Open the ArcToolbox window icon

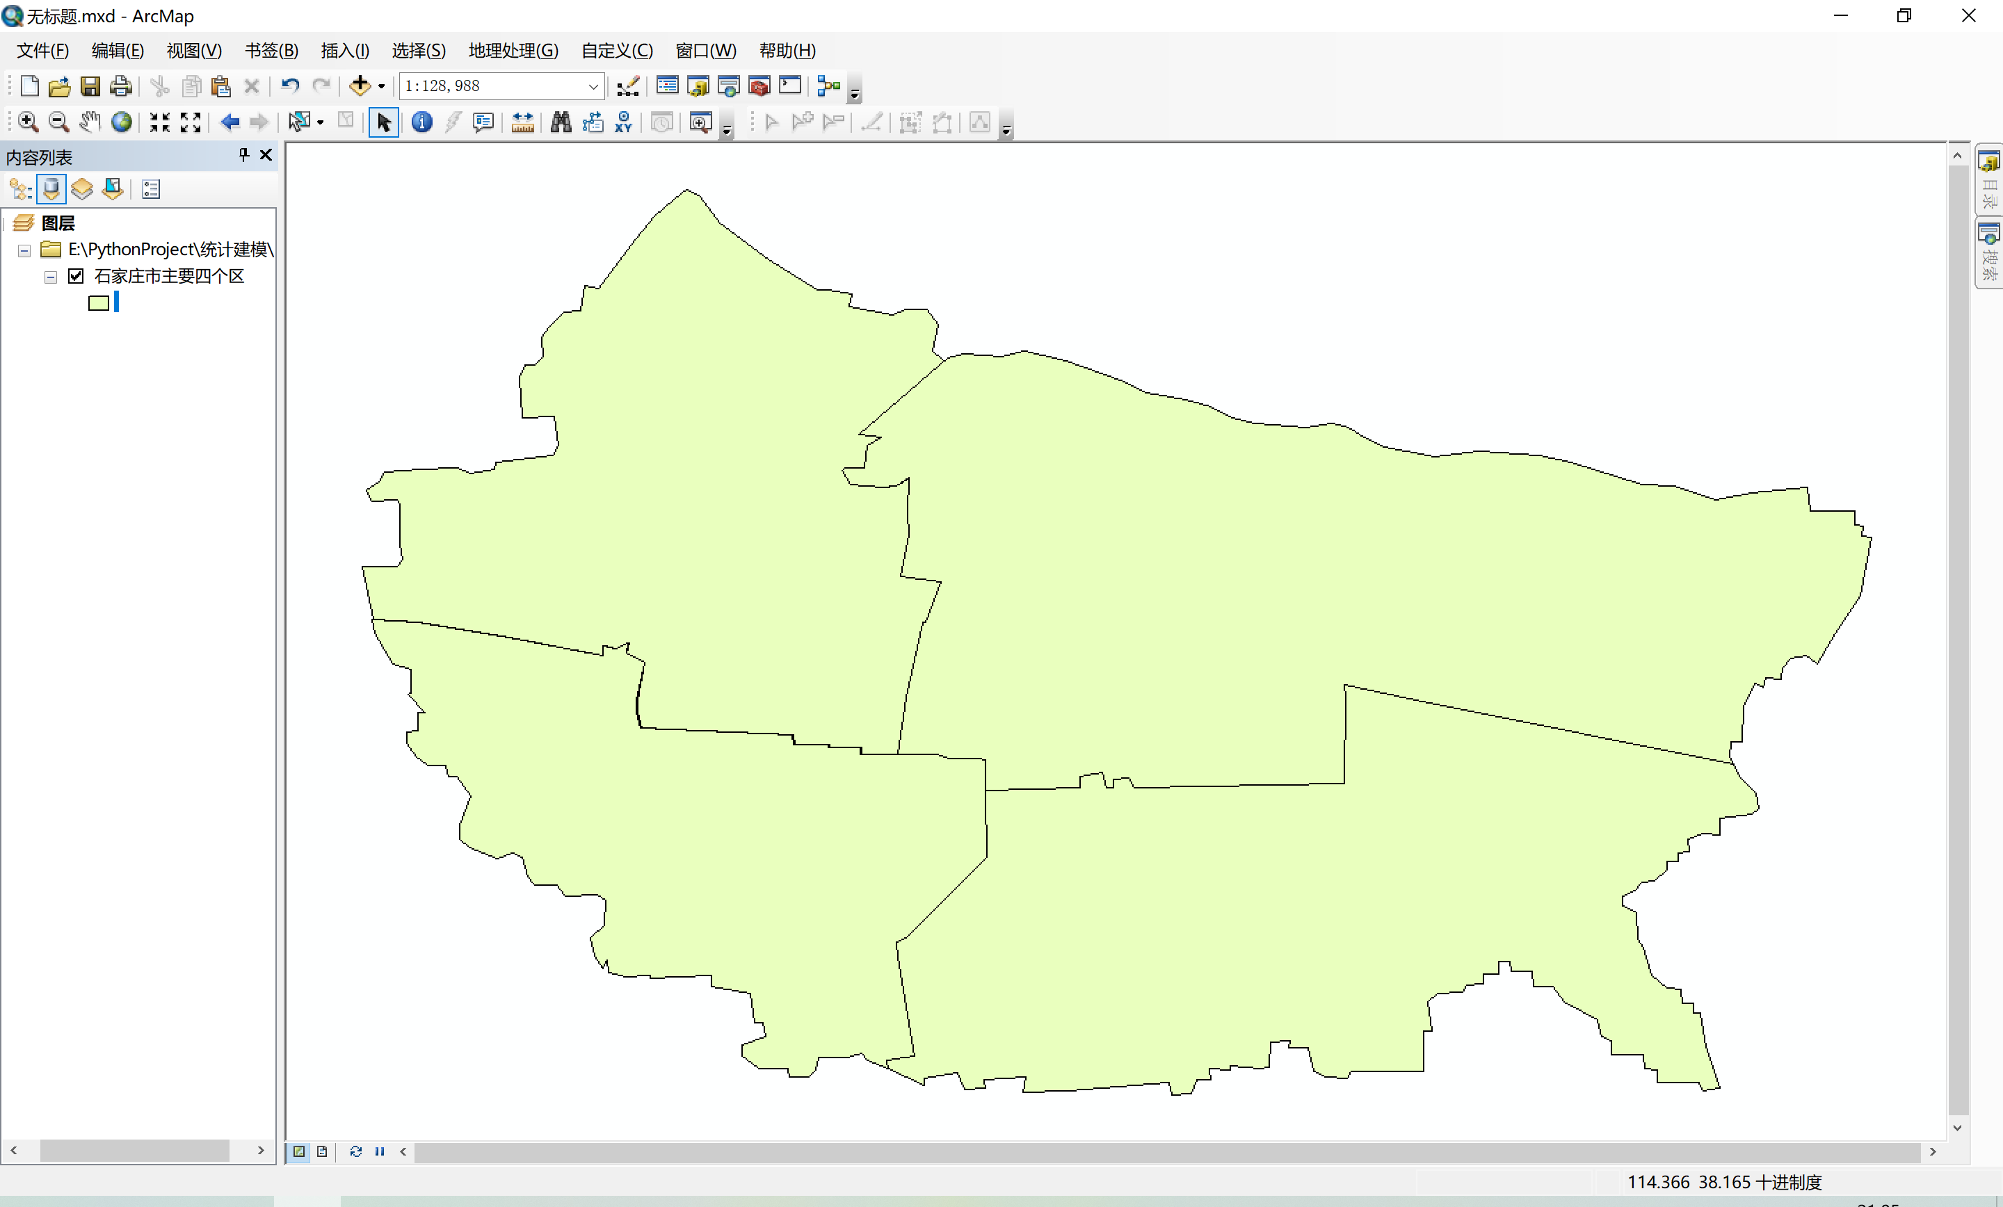759,86
